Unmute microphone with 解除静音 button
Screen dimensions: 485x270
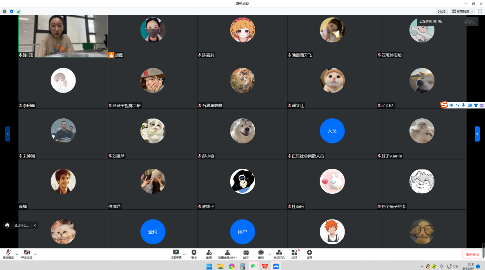[x=8, y=254]
